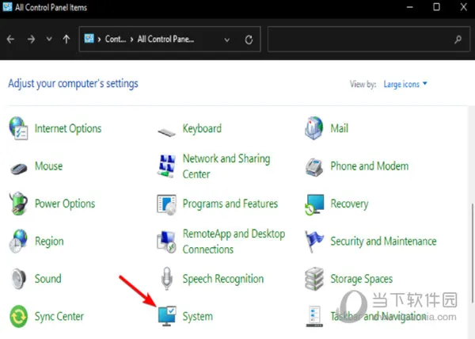Open the System link
The image size is (475, 339).
click(197, 317)
